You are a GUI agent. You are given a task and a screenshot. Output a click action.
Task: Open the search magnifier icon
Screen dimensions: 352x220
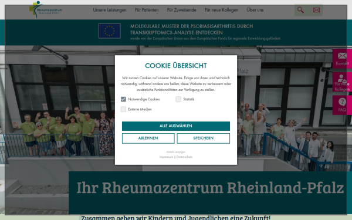tap(300, 10)
